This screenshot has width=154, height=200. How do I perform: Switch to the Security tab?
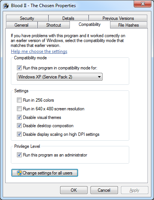27,18
